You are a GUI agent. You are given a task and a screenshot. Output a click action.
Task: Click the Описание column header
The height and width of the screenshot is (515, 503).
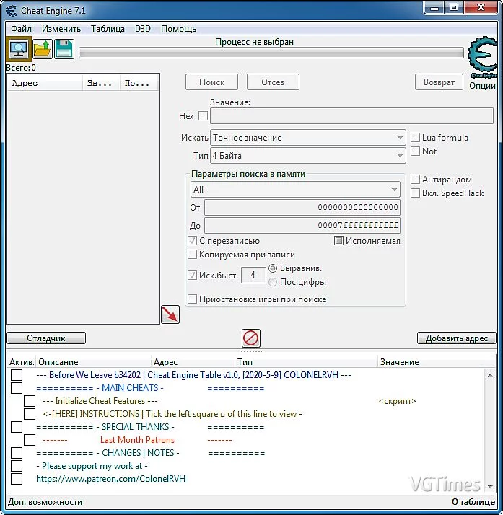point(94,362)
